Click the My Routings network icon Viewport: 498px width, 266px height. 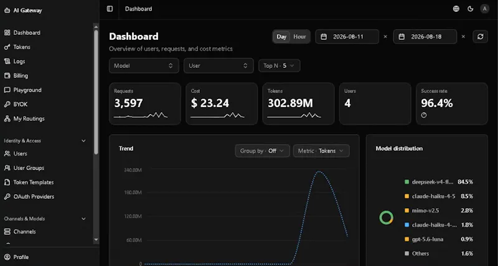(7, 118)
